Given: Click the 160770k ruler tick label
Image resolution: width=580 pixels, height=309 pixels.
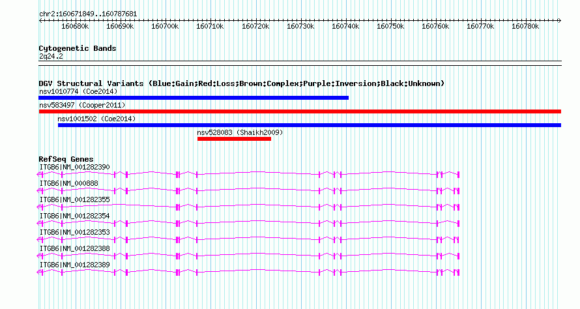Looking at the screenshot, I should point(480,27).
